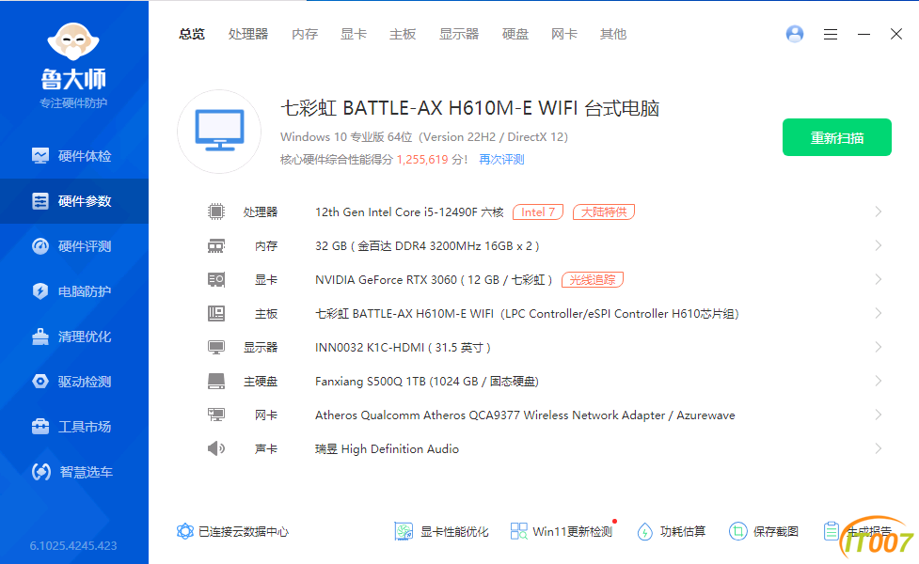The width and height of the screenshot is (919, 564).
Task: Click the 大陆特供 tag
Action: pyautogui.click(x=604, y=212)
